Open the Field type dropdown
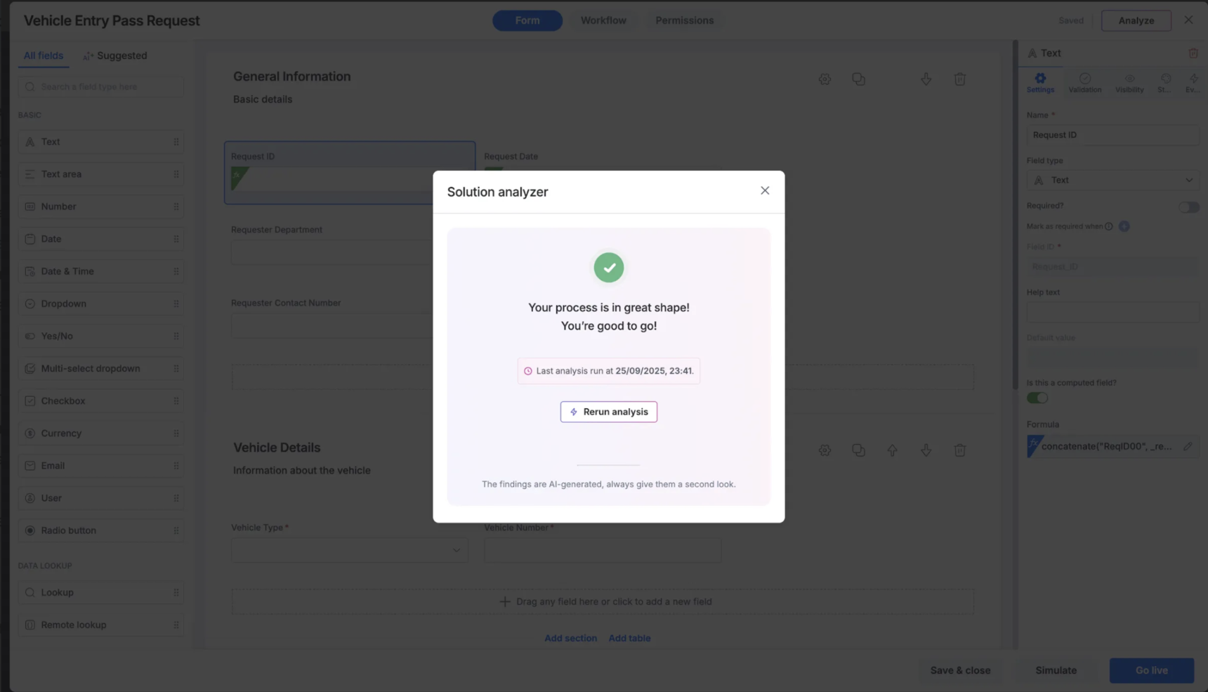Viewport: 1208px width, 692px height. coord(1112,181)
